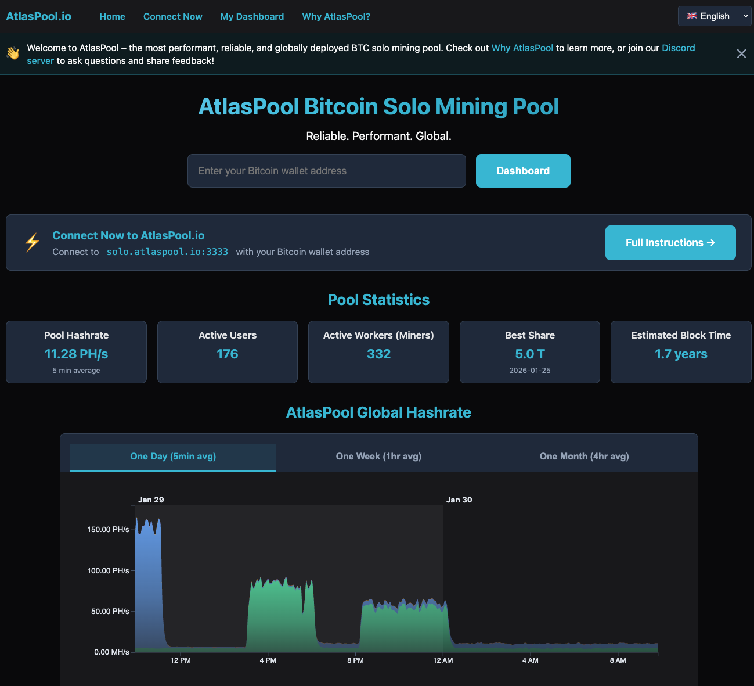Click the Pool Hashrate stat card
Screen dimensions: 754x686
76,352
